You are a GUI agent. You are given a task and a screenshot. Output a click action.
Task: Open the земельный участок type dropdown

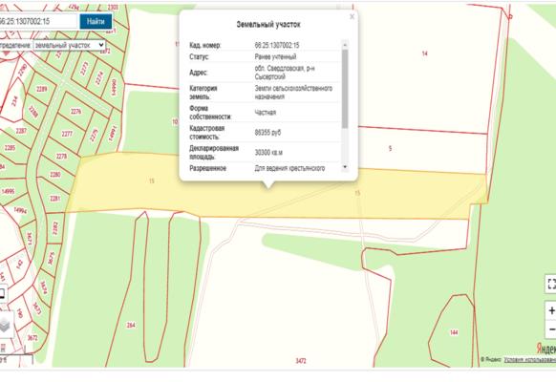(69, 45)
